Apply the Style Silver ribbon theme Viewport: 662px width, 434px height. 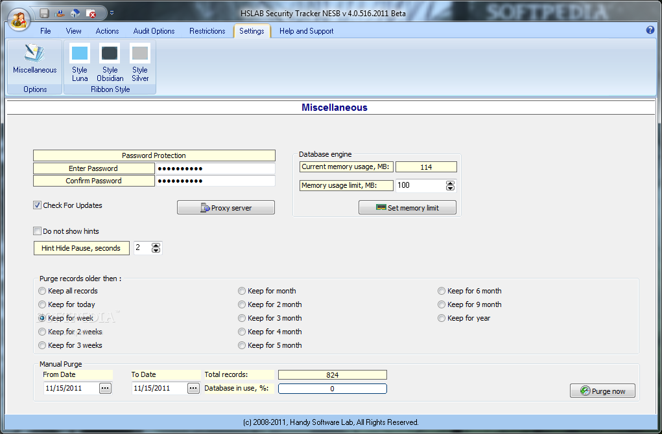pos(140,62)
